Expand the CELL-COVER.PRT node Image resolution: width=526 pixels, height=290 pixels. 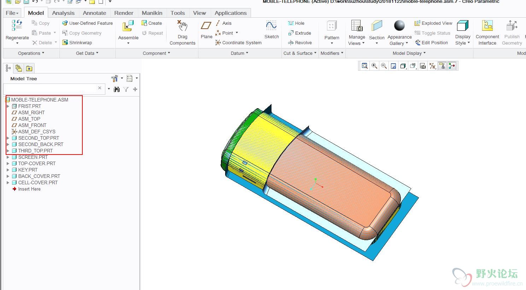coord(8,182)
